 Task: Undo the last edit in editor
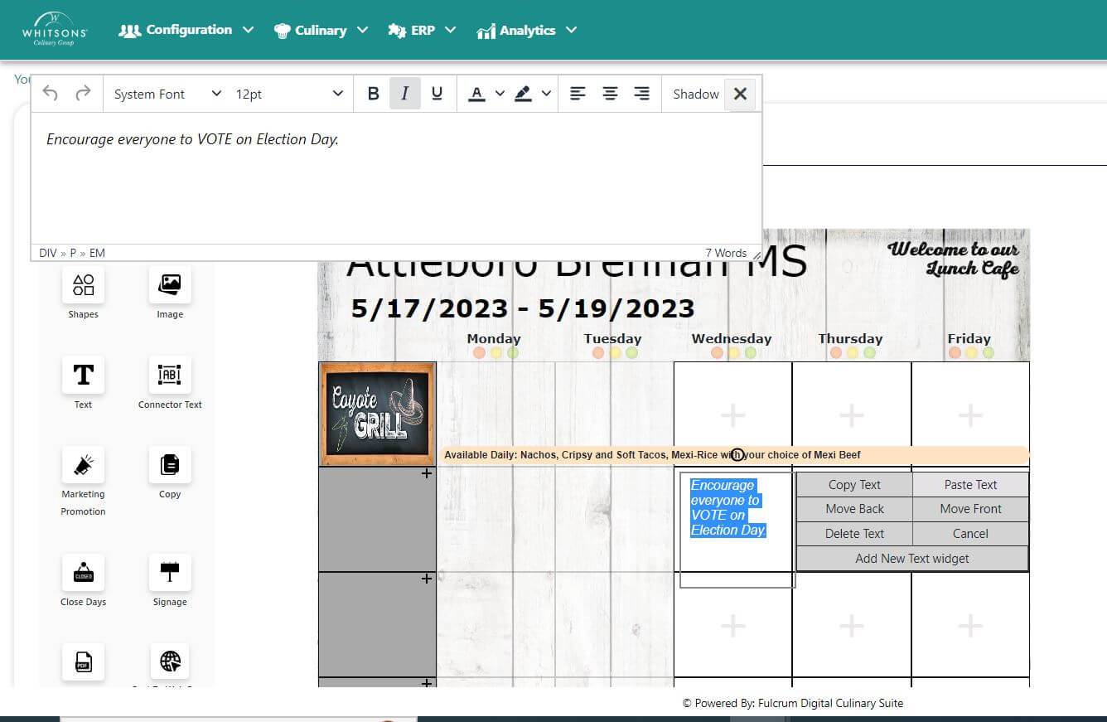tap(51, 94)
